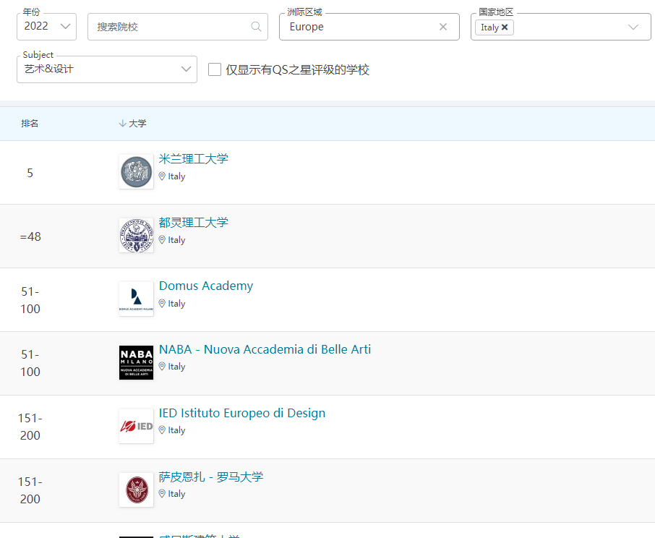Screen dimensions: 655x538
Task: Click the IED logo icon
Action: 136,426
